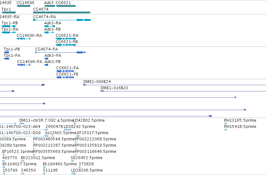Click the LD38292.5prime EST label
The image size is (266, 175).
[x=79, y=127]
